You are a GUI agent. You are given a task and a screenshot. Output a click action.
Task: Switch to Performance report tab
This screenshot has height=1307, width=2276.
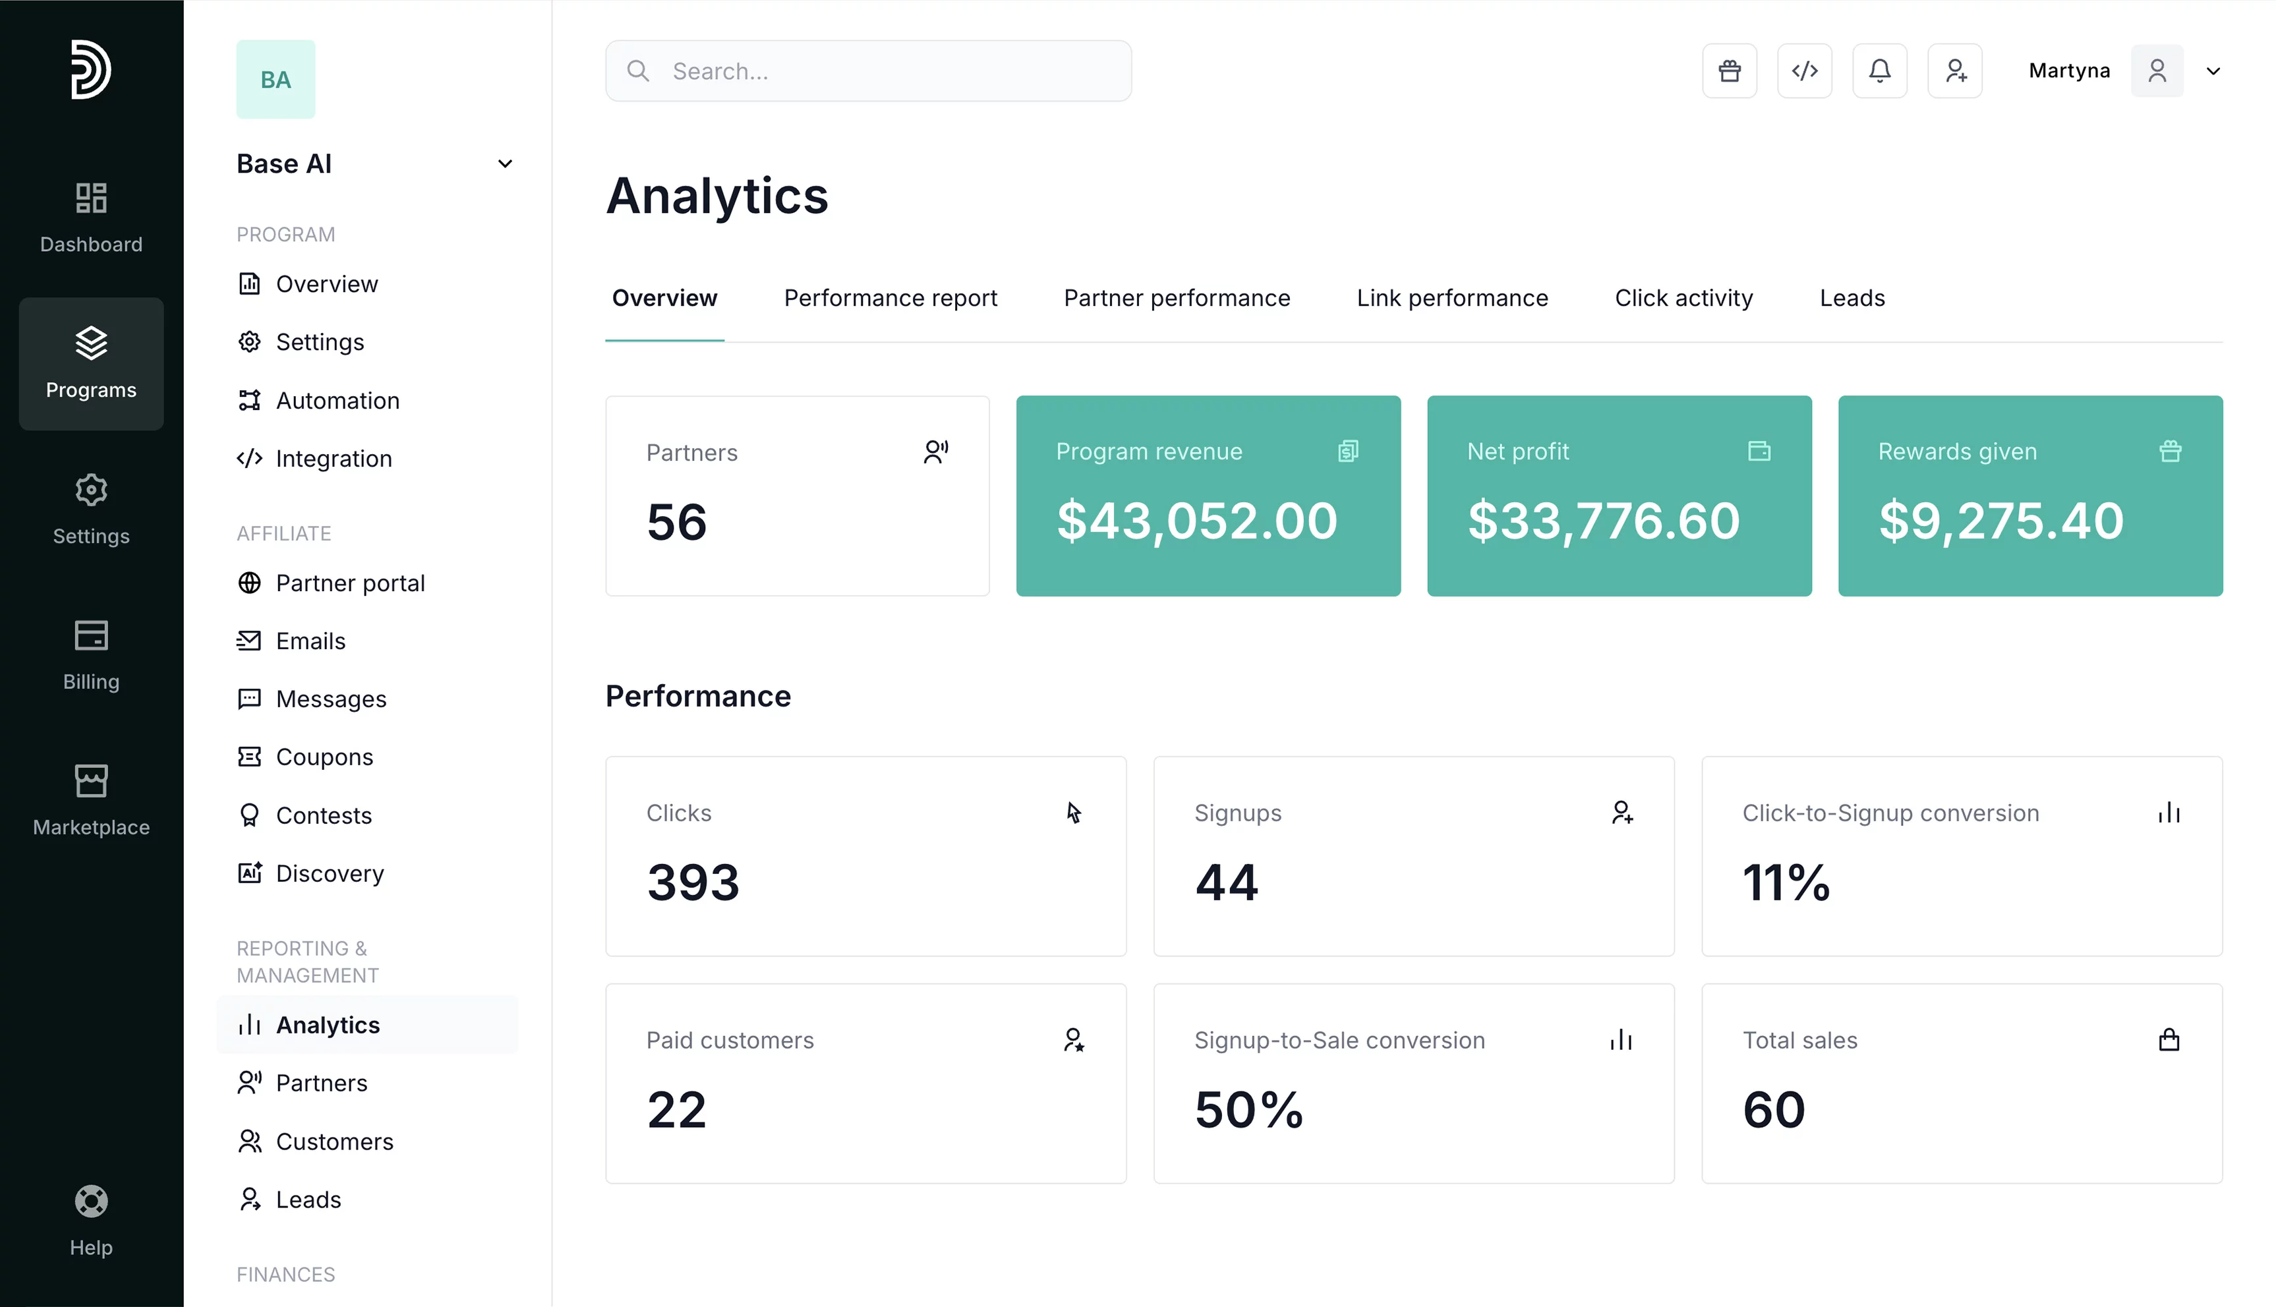pyautogui.click(x=890, y=298)
